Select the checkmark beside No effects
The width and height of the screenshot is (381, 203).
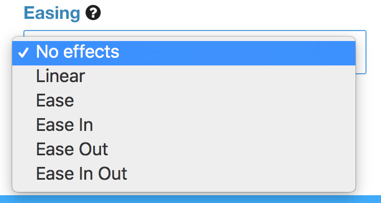23,52
